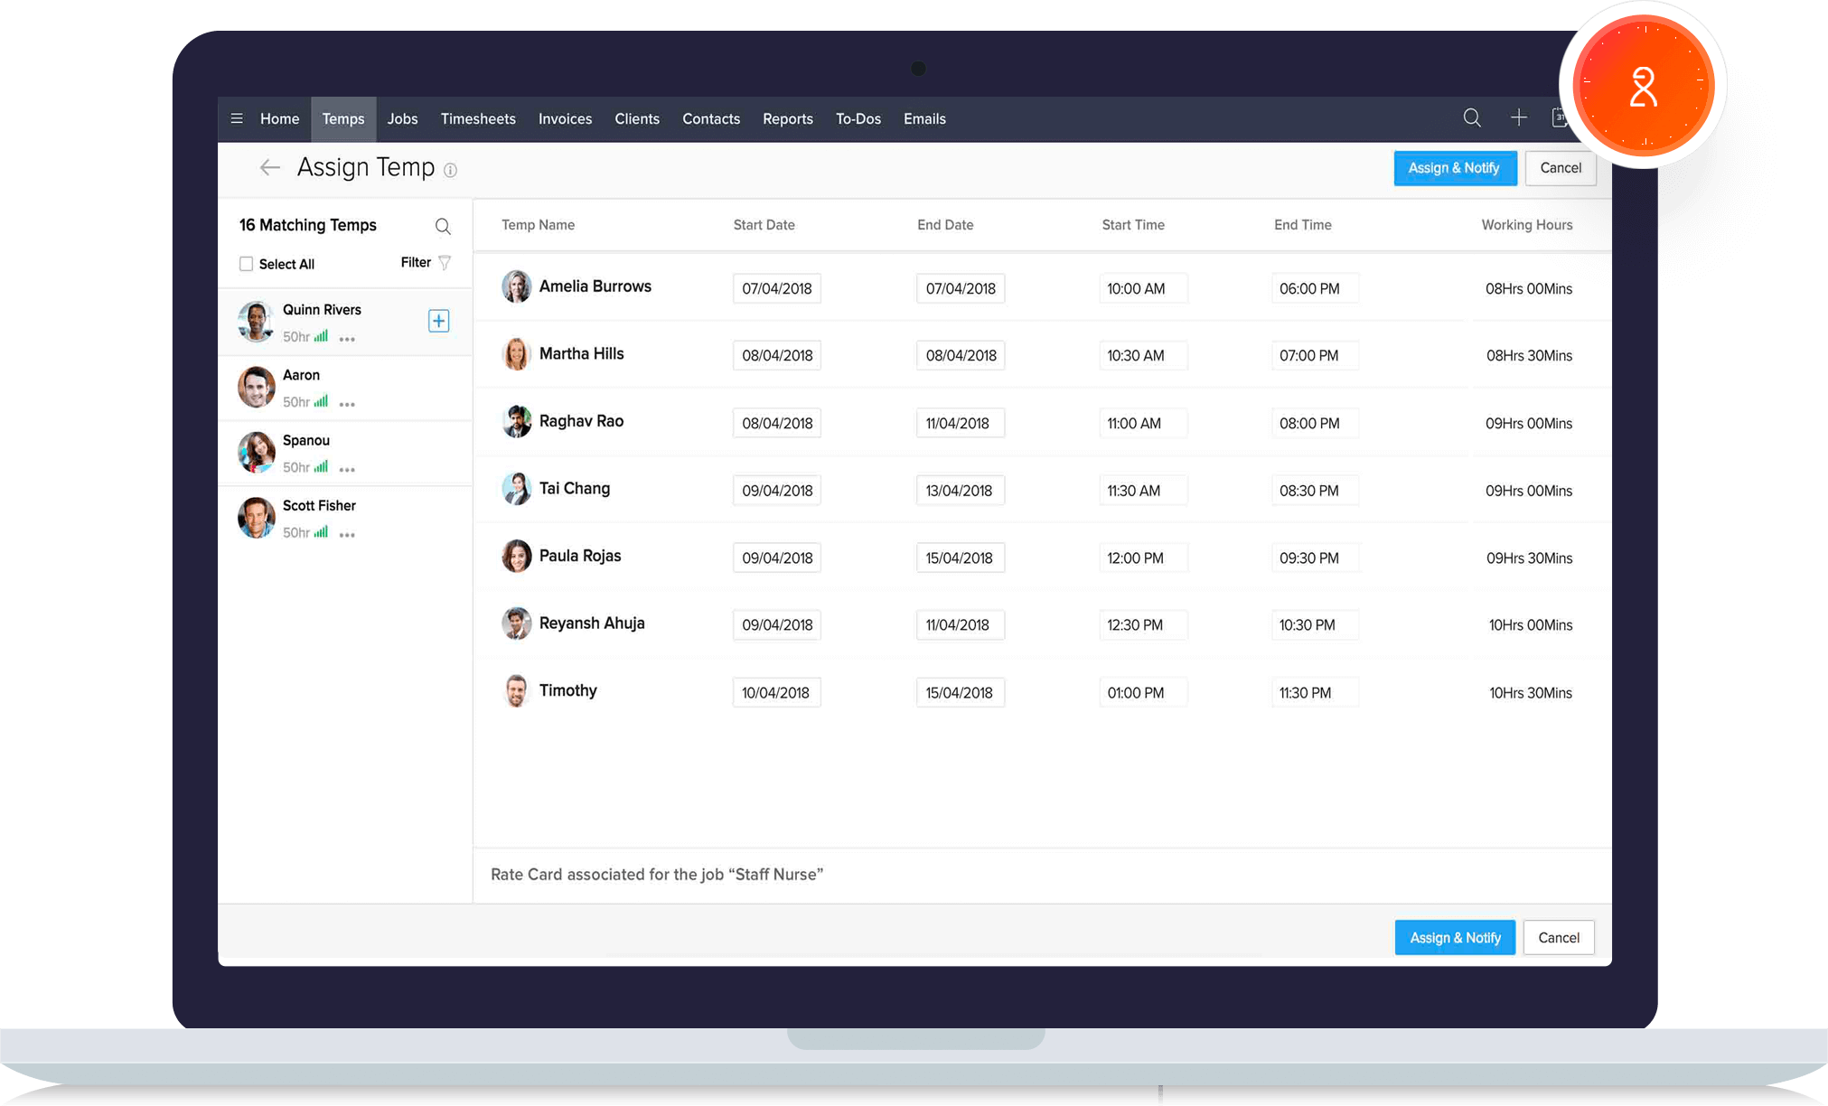Click the back arrow beside Assign Temp
Screen dimensions: 1828x1106
(269, 167)
